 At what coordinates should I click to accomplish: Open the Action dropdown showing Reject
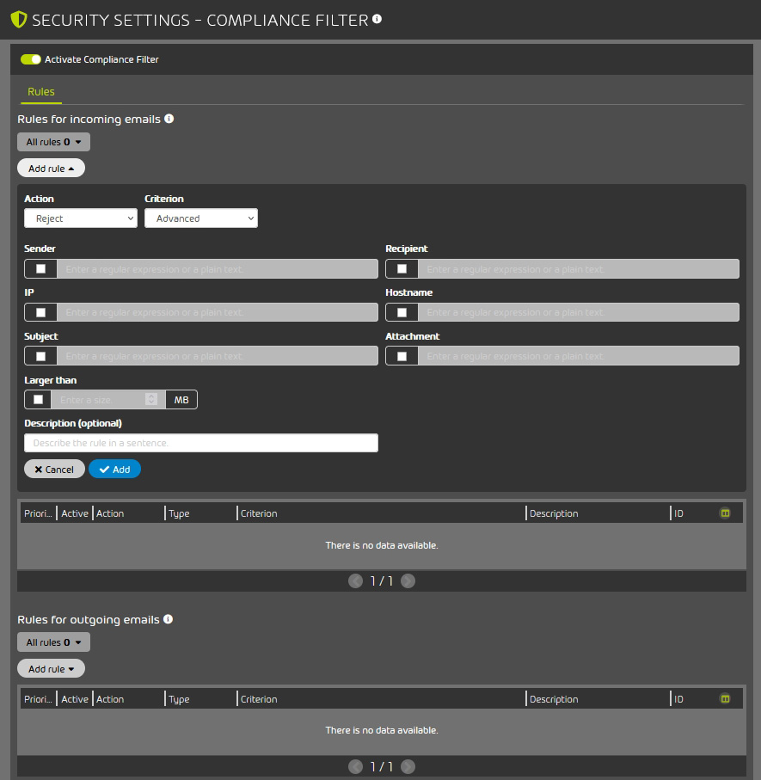coord(81,218)
